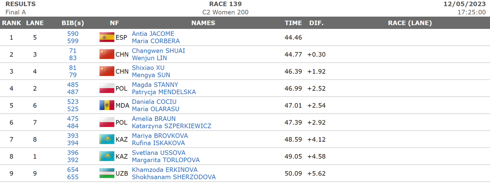Open Maria CORBERA athlete link
This screenshot has width=490, height=187.
coord(156,41)
